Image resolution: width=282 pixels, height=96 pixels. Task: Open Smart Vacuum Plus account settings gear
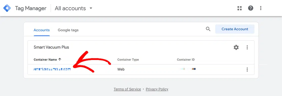(x=236, y=47)
